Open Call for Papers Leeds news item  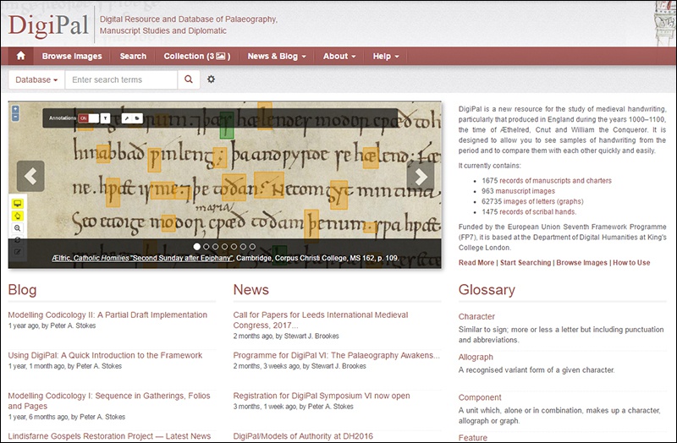[x=321, y=320]
